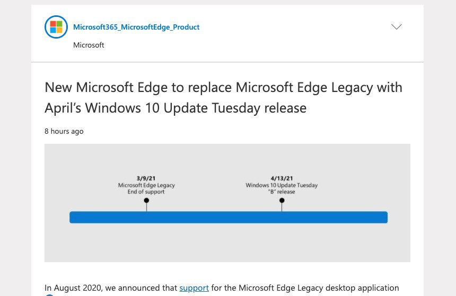Click the "In August 2020" paragraph text
The image size is (456, 296).
(x=74, y=288)
